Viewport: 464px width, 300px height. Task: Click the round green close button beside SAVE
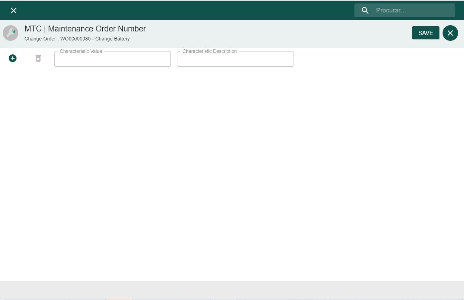[x=450, y=33]
